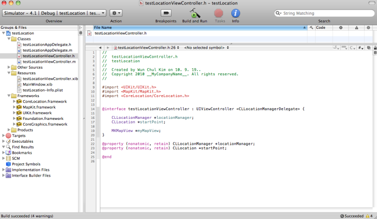Open the Action gear menu
This screenshot has height=219, width=377.
[116, 13]
